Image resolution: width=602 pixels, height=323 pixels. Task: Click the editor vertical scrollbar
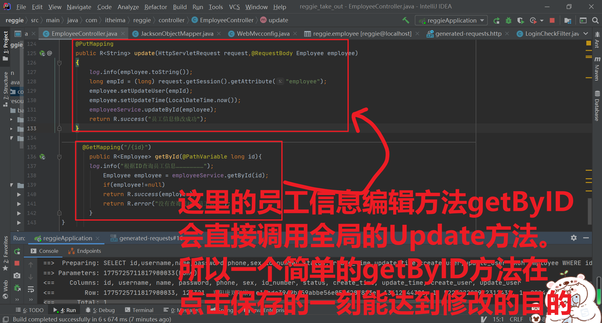pos(589,211)
